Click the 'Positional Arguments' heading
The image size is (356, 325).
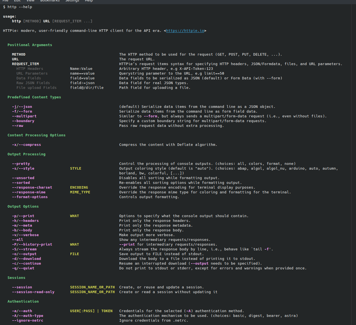[30, 45]
